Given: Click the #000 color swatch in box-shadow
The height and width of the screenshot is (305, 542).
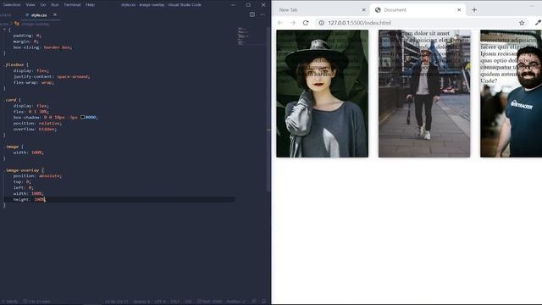Looking at the screenshot, I should pos(83,117).
